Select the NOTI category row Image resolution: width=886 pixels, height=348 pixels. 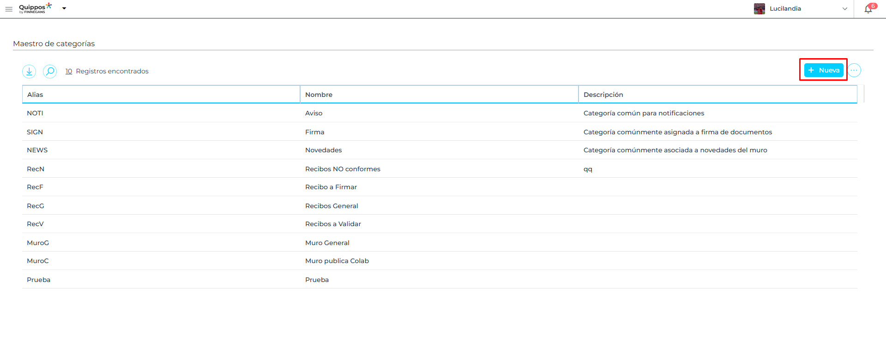click(x=35, y=113)
